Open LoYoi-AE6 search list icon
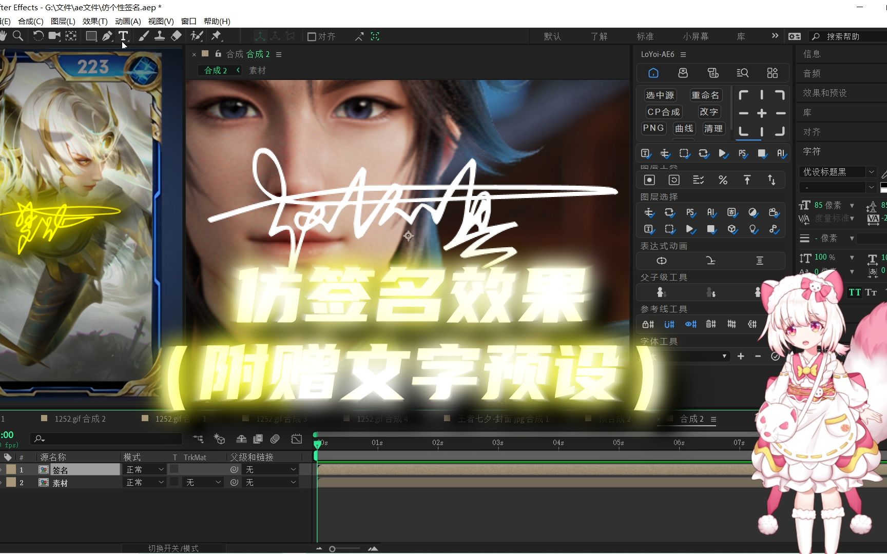Viewport: 887px width, 554px height. coord(742,73)
